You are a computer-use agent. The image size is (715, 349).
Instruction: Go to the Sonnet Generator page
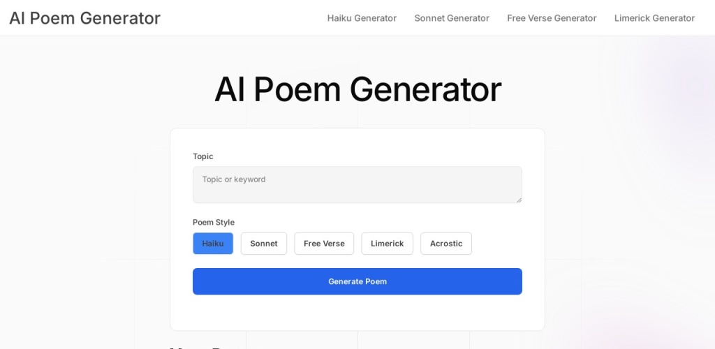(452, 18)
